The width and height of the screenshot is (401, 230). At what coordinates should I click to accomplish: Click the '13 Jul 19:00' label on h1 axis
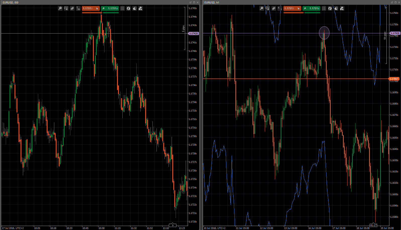[291, 228]
